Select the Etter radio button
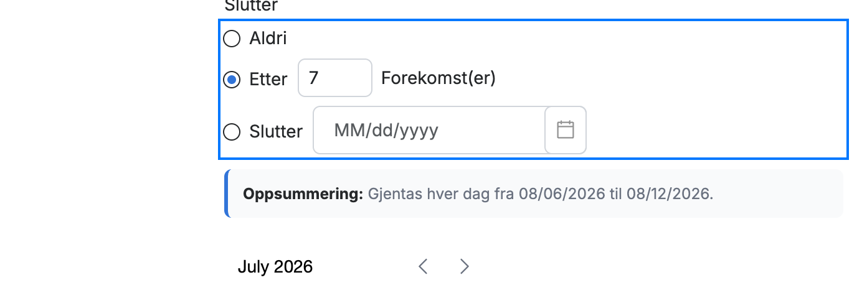The image size is (867, 285). [x=232, y=80]
